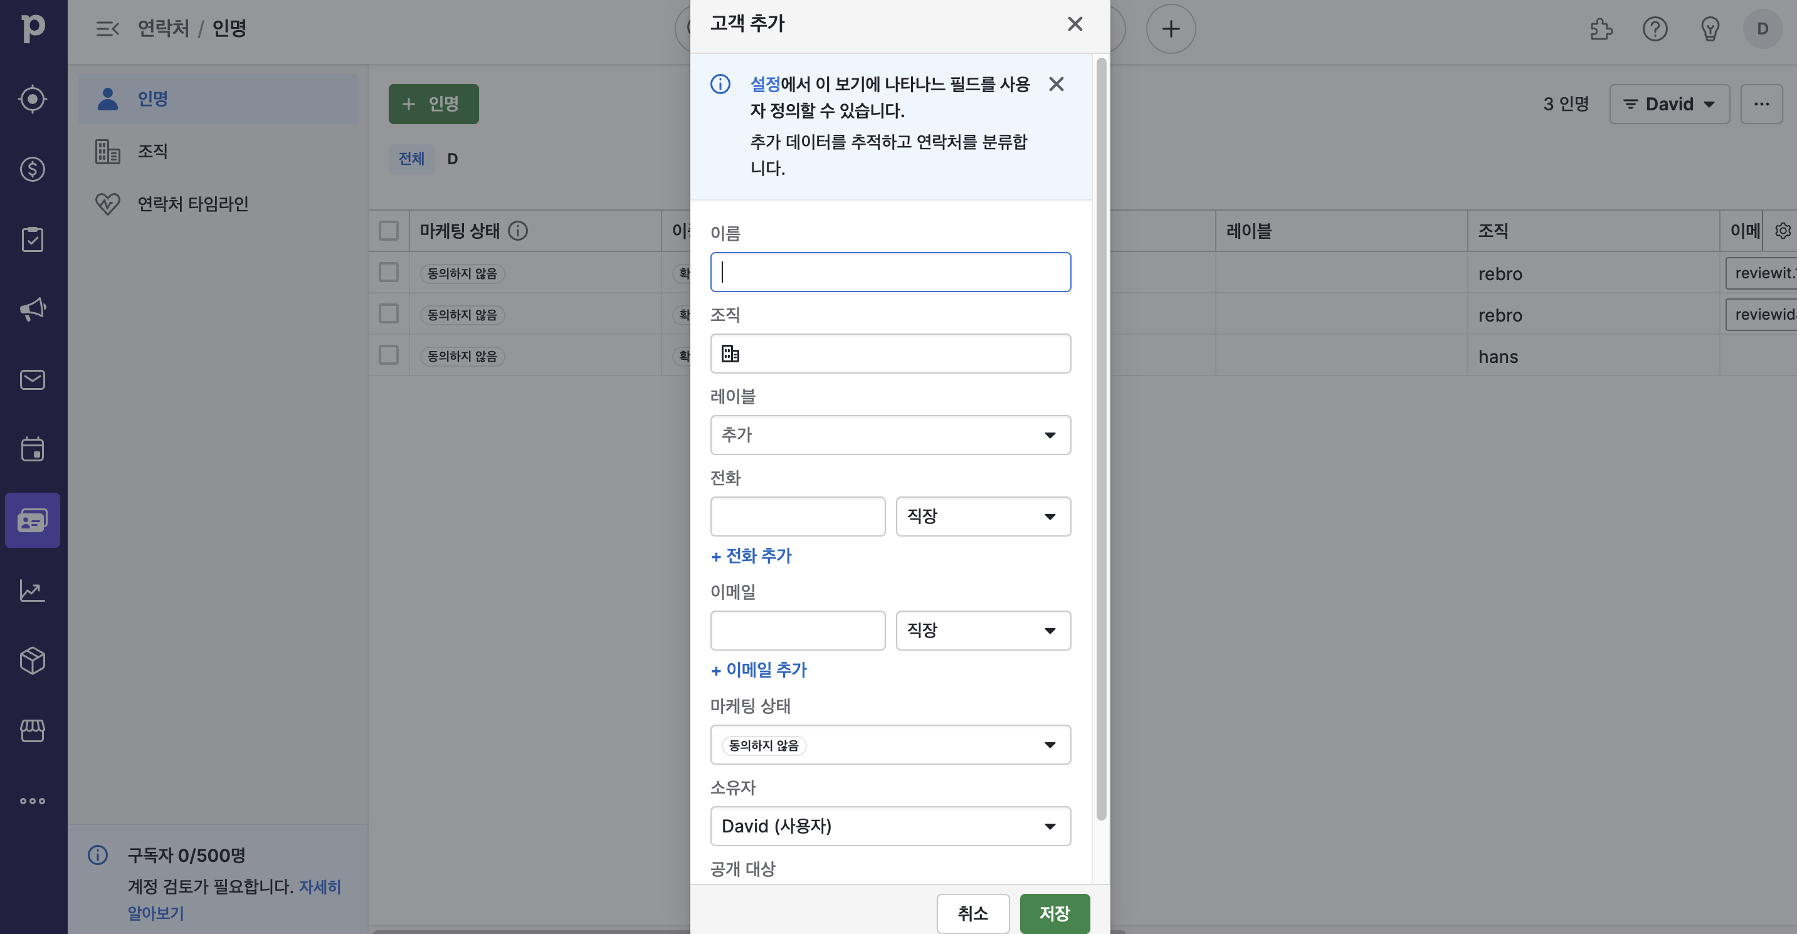Open the Marketplace store icon in sidebar
Screen dimensions: 1797x934
click(32, 730)
